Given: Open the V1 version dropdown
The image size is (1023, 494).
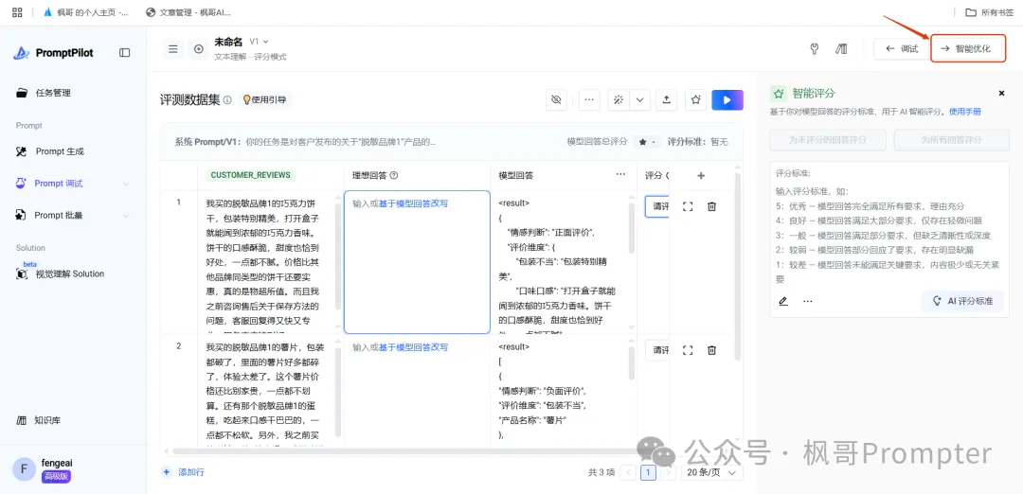Looking at the screenshot, I should pos(259,42).
